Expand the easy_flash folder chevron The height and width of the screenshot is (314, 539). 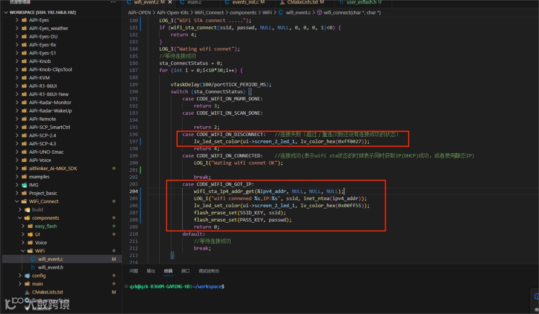point(23,226)
